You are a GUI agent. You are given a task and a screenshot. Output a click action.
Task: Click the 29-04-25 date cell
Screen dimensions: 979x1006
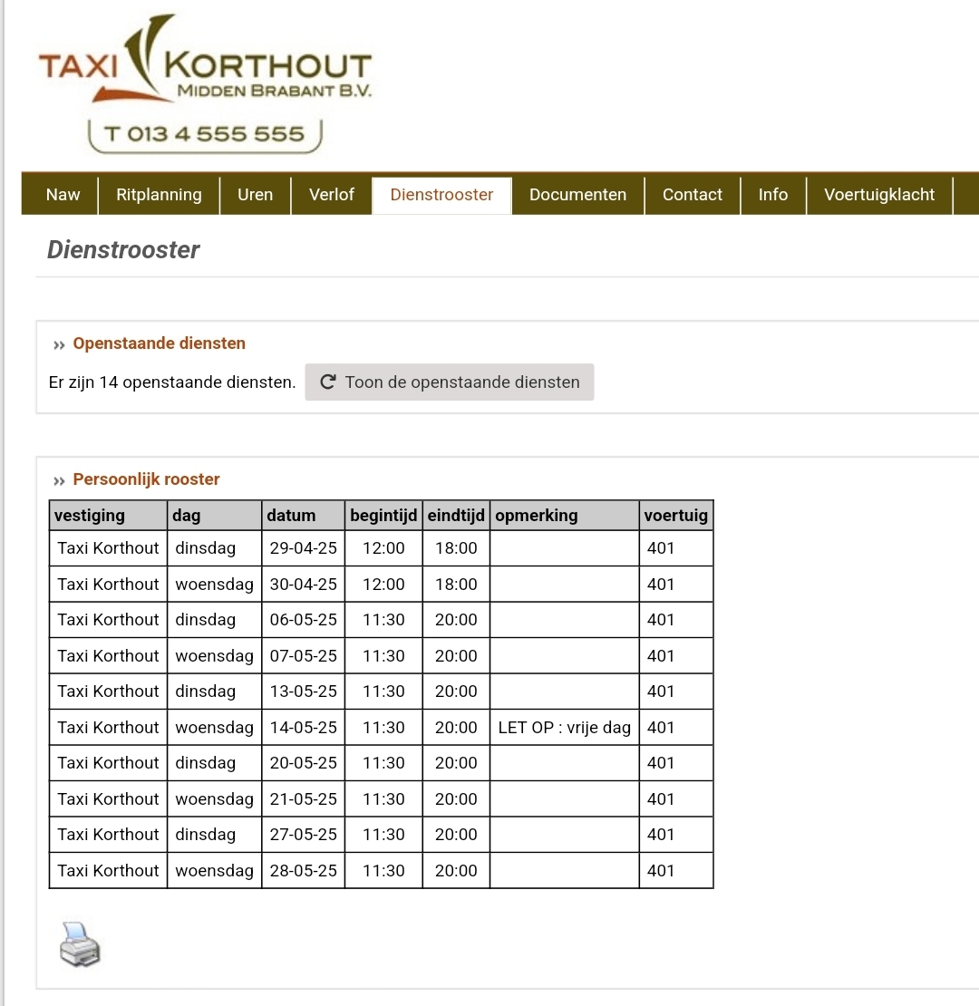pyautogui.click(x=303, y=548)
